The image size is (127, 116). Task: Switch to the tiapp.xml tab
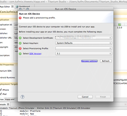(10, 99)
